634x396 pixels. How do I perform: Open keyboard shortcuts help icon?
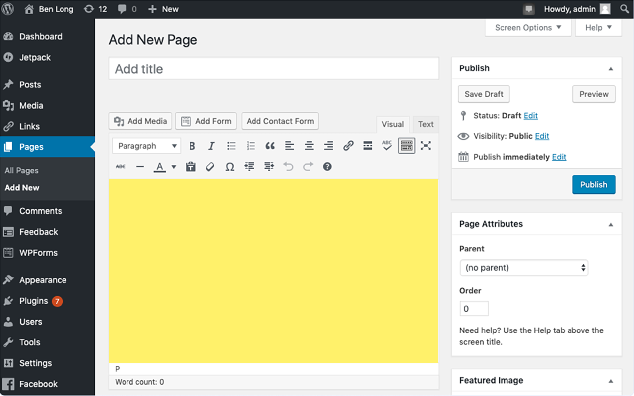pos(327,167)
